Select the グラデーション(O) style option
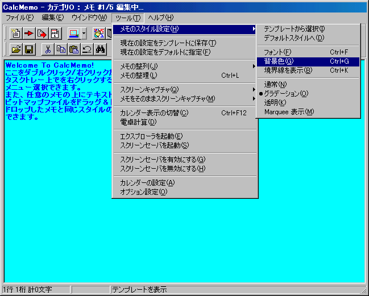 (x=308, y=94)
